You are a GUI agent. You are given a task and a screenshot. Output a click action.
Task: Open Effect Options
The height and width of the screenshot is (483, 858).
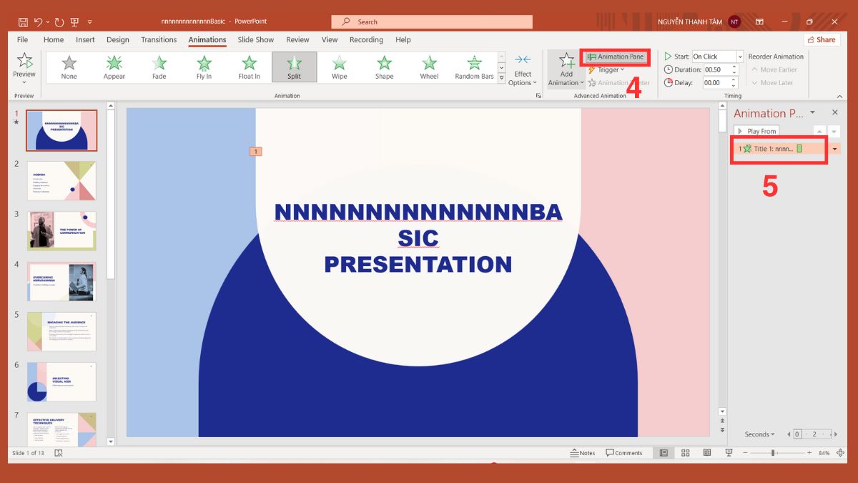pos(523,68)
